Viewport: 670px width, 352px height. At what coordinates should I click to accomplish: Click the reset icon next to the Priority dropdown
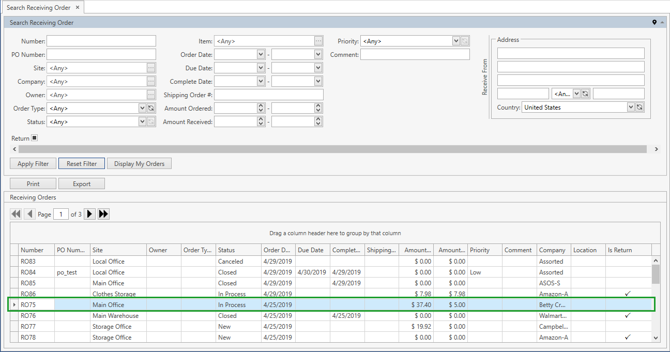[x=464, y=40]
